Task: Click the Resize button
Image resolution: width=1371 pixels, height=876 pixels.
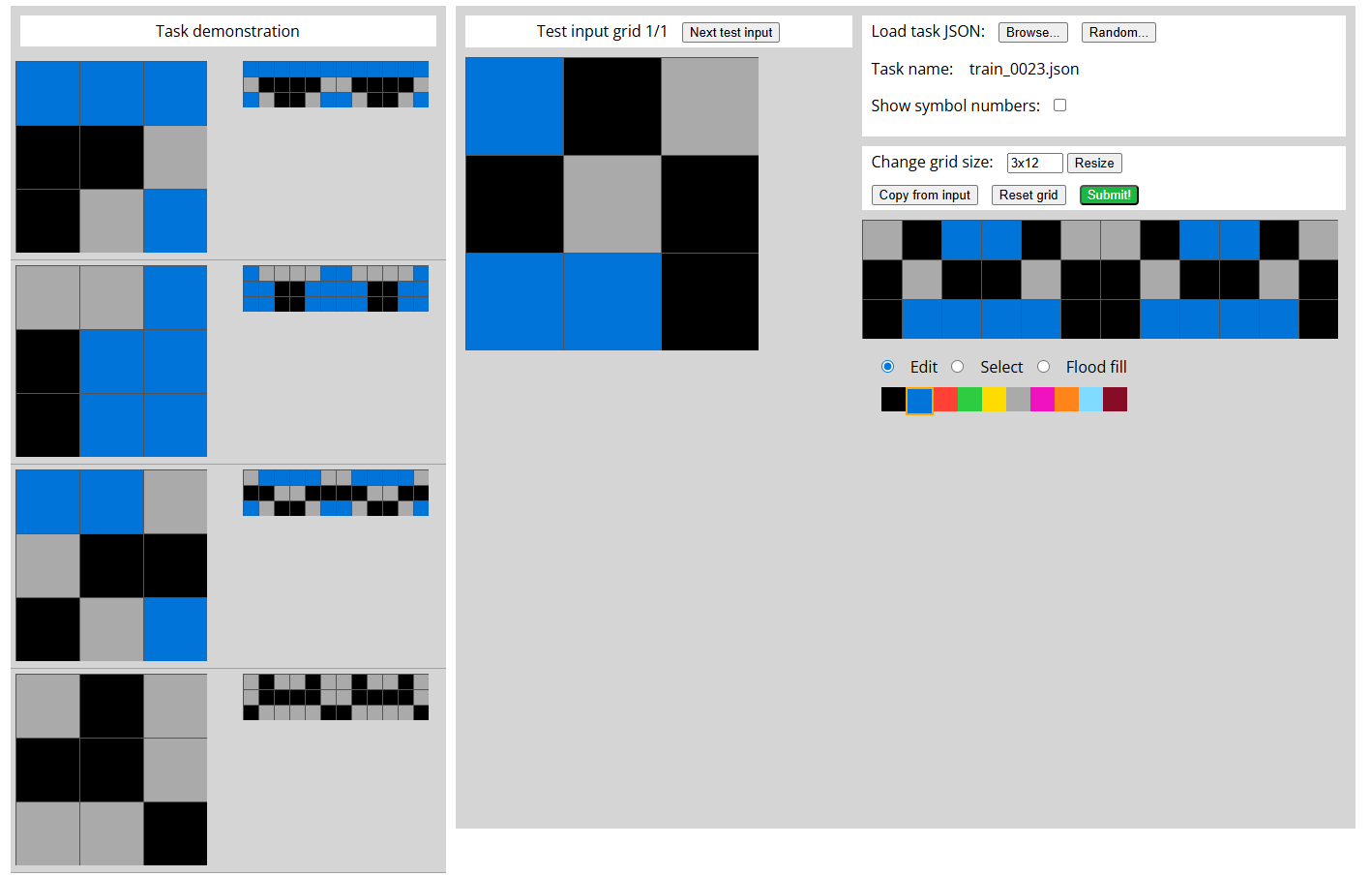Action: (x=1093, y=164)
